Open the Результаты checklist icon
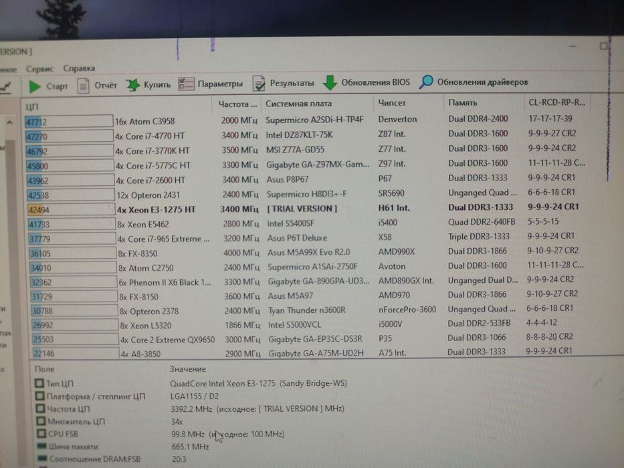 (x=259, y=83)
